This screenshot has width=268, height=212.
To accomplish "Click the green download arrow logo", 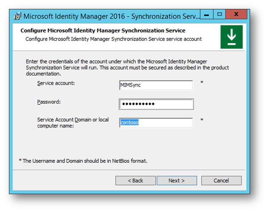I will 231,37.
